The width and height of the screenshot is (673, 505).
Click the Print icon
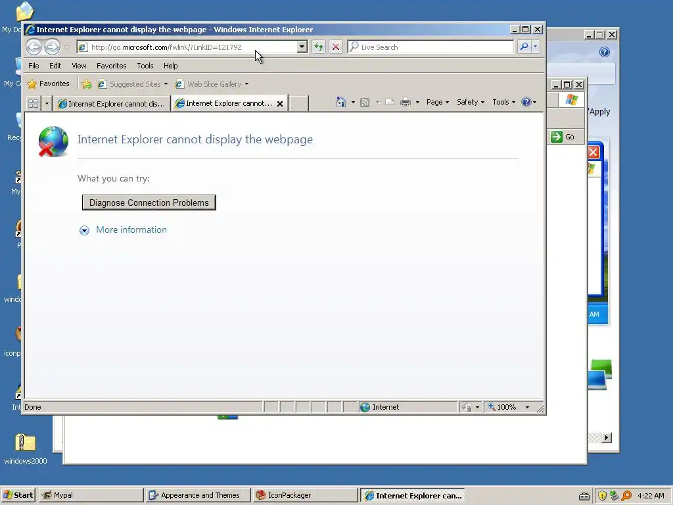point(406,102)
